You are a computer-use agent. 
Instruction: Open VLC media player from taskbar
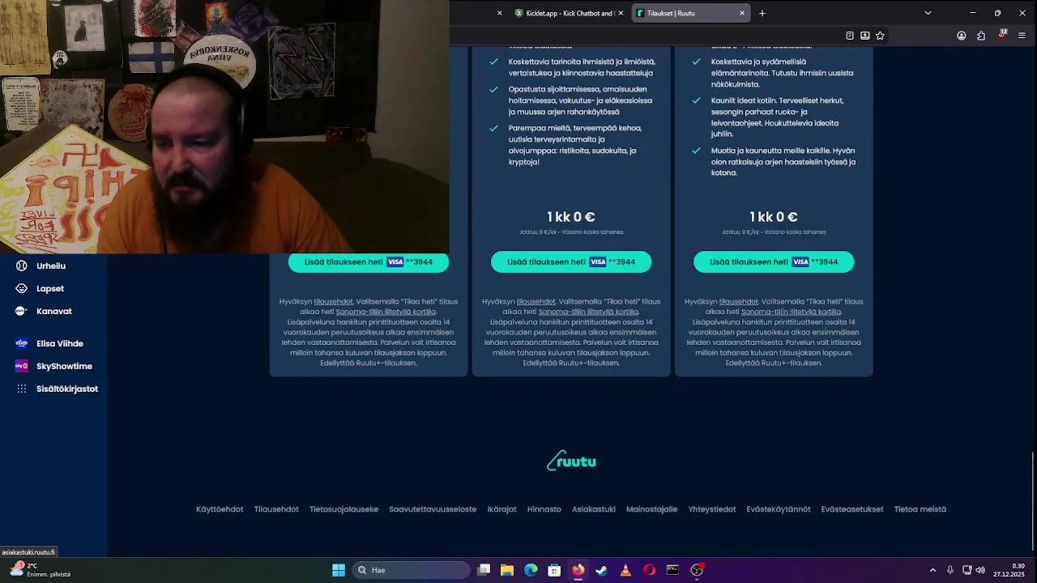(625, 570)
